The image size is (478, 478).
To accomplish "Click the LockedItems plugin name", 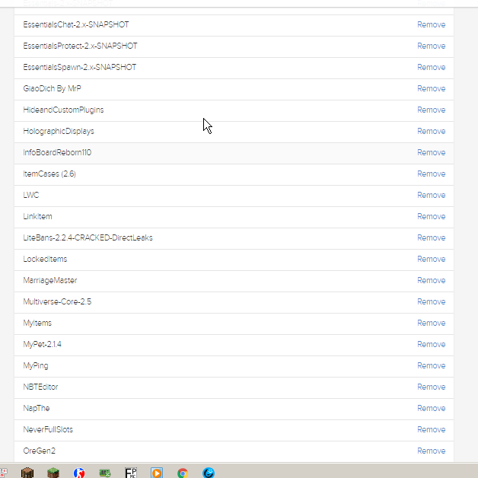I will coord(45,260).
